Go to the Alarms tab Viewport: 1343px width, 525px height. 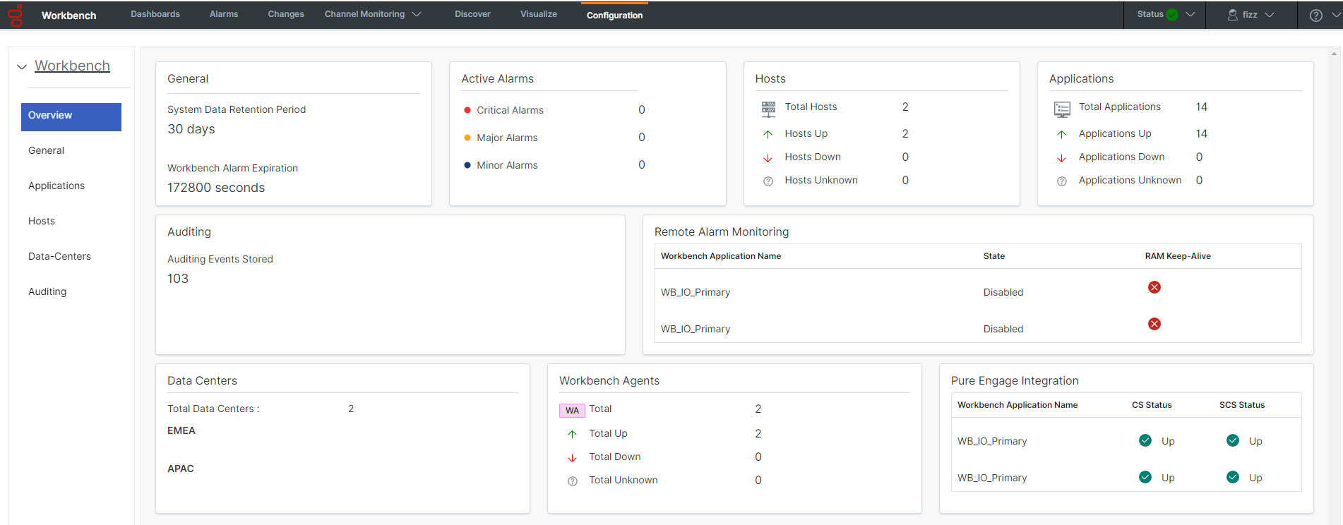(224, 14)
